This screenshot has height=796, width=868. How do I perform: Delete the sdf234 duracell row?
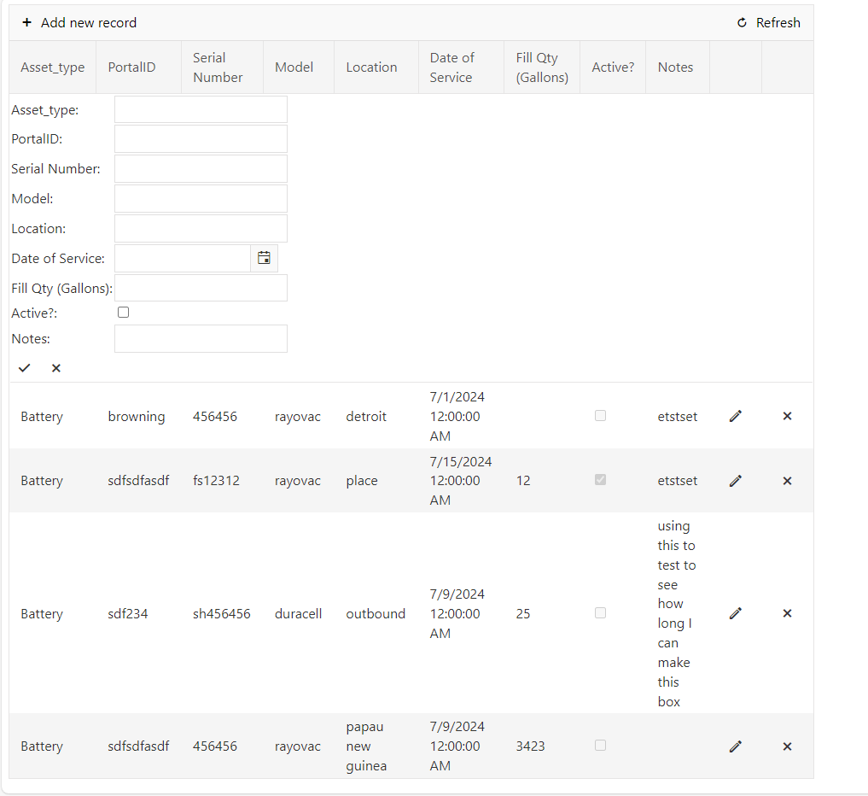787,613
